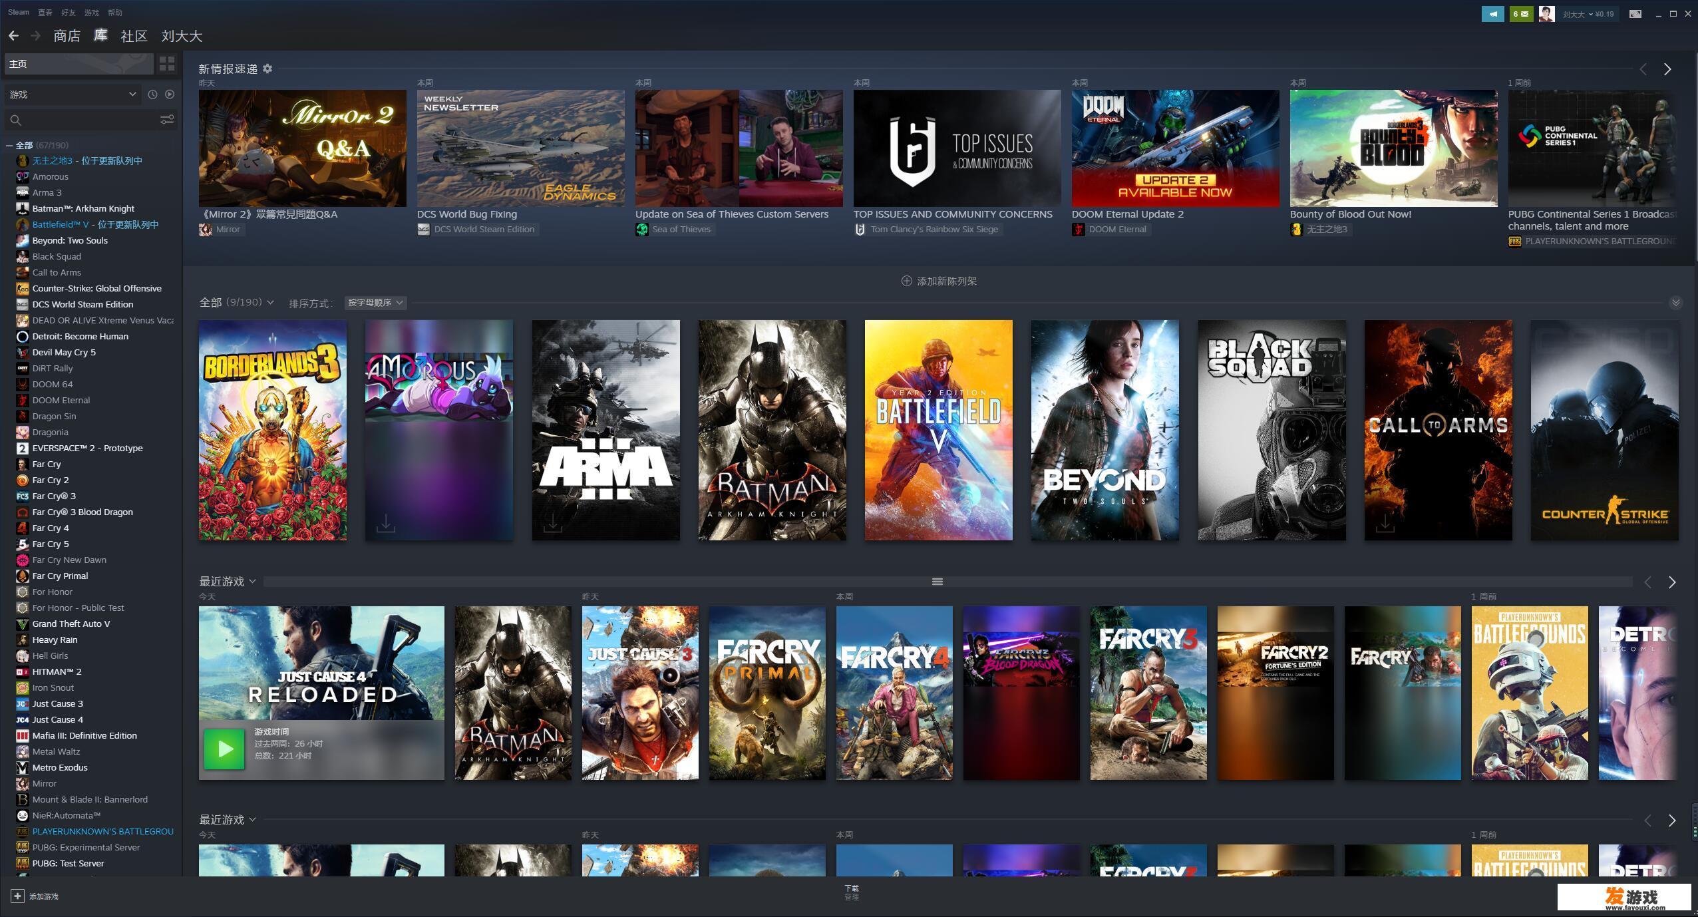Grab the recent games shelf handle
Image resolution: width=1698 pixels, height=917 pixels.
(937, 582)
